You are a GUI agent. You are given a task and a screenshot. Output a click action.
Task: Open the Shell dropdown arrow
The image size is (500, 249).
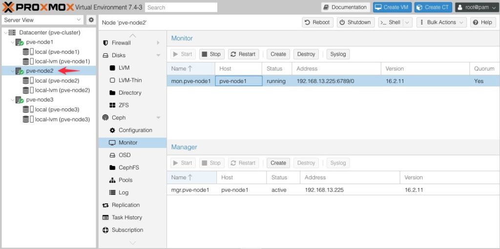click(407, 22)
